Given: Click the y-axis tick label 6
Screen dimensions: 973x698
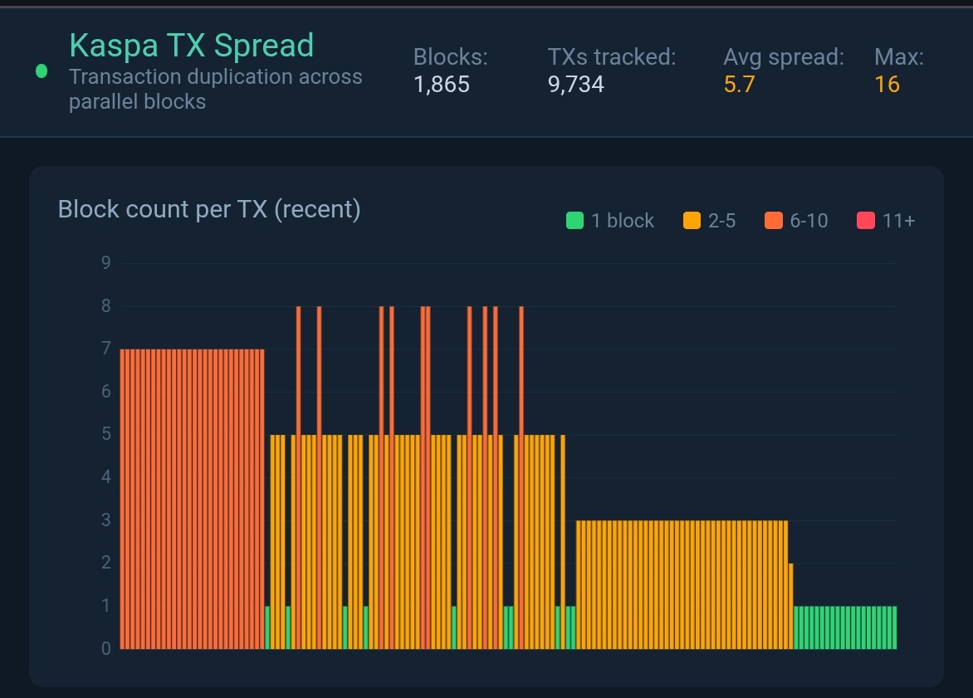Looking at the screenshot, I should pos(106,392).
